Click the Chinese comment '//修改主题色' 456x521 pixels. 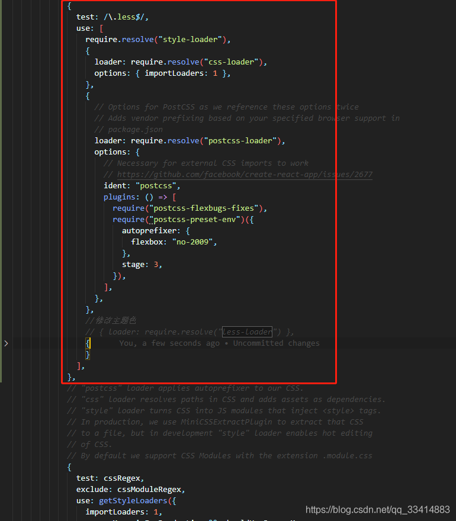[x=111, y=321]
